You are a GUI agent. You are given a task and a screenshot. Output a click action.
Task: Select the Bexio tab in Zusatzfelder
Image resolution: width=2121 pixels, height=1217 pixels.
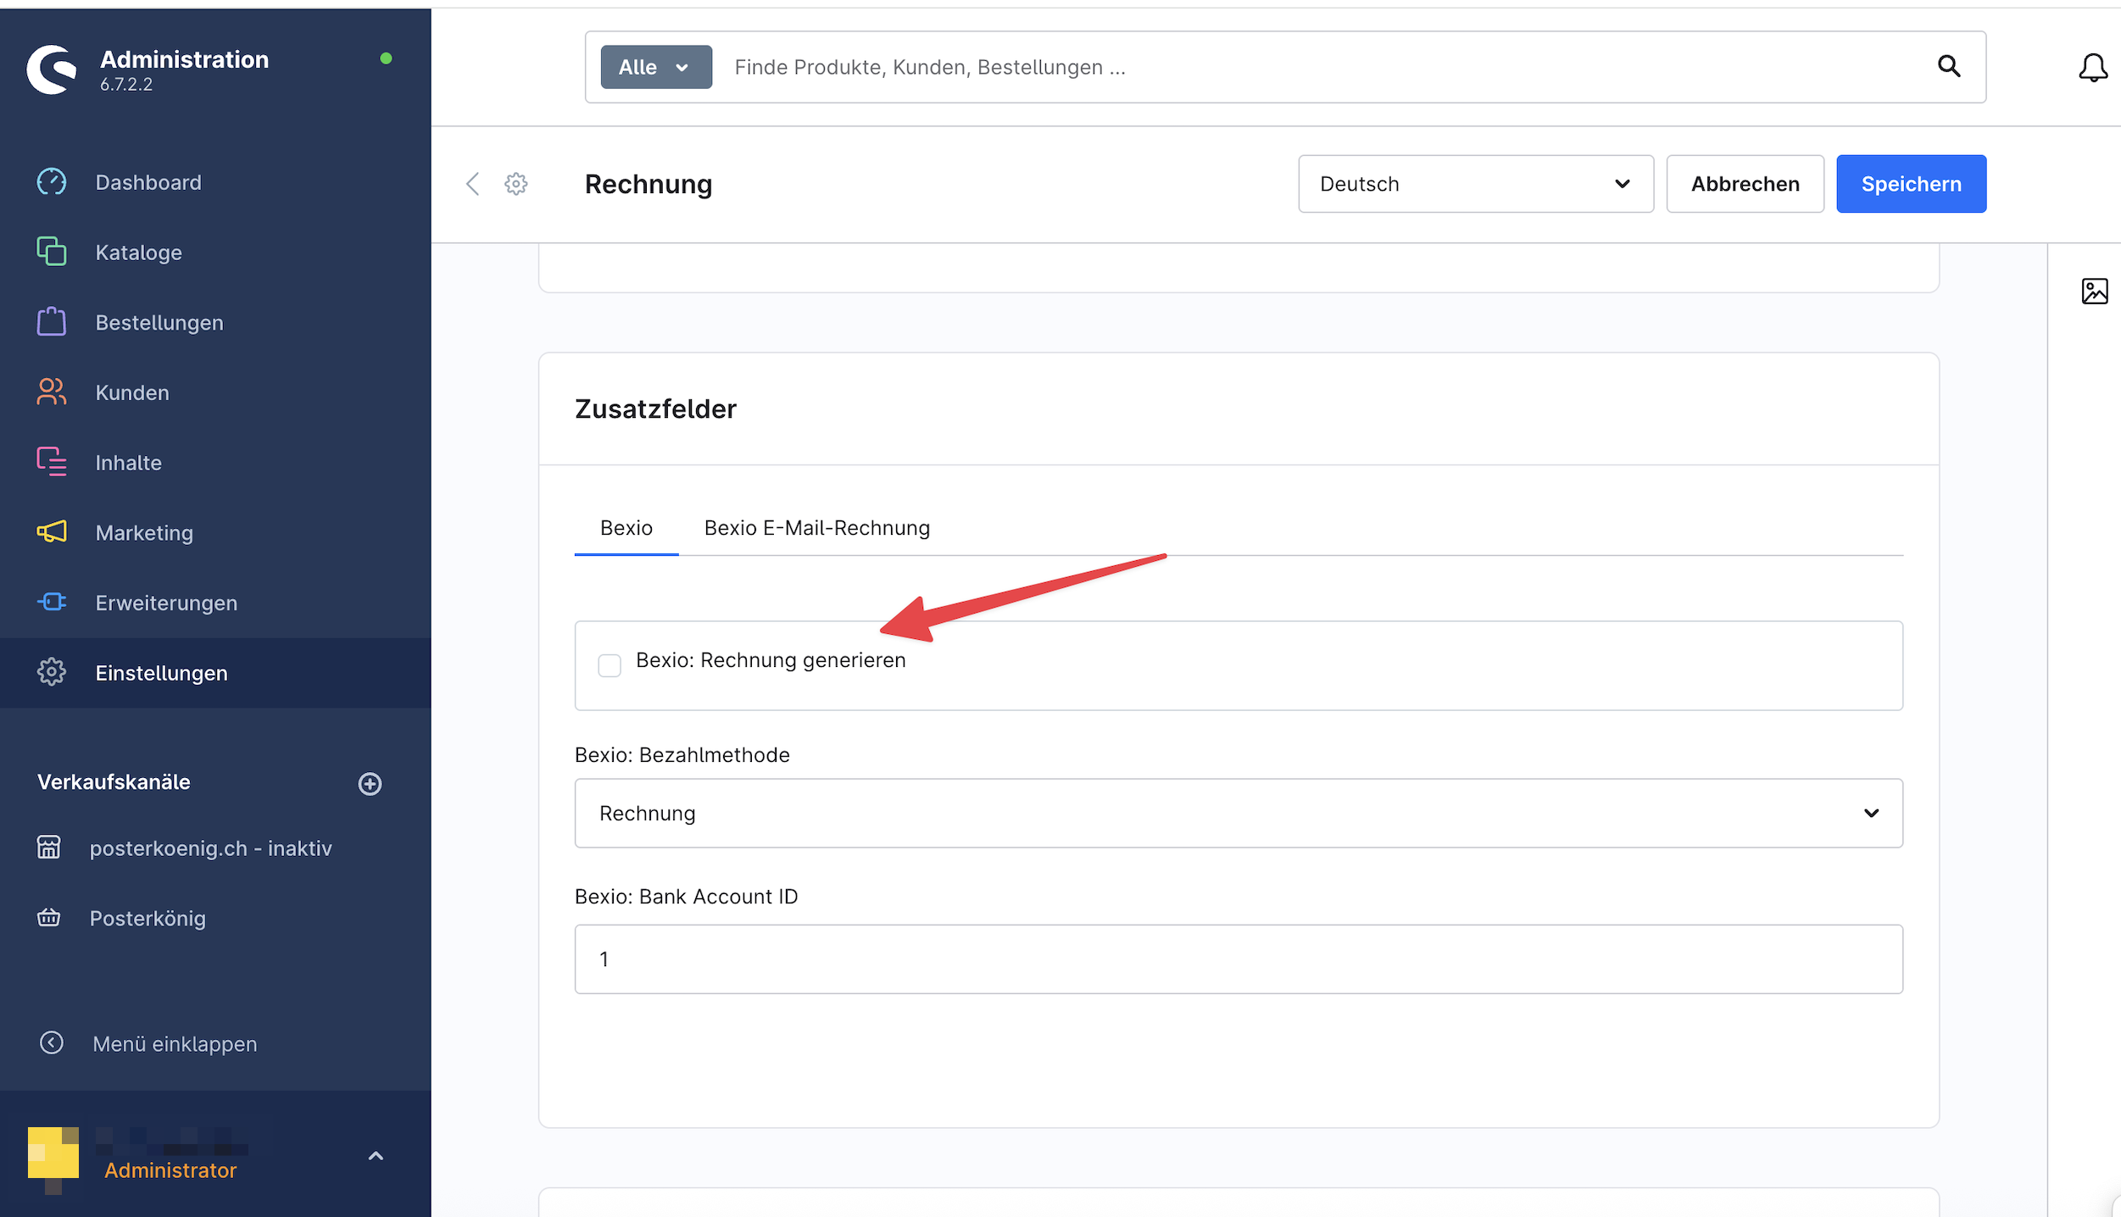[x=626, y=527]
